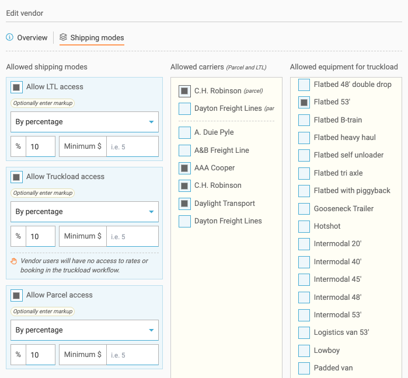Enable A. Duie Pyle carrier

click(x=184, y=132)
